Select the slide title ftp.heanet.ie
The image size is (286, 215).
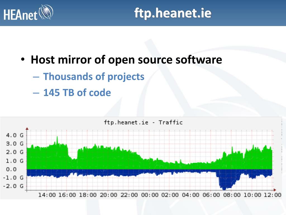pyautogui.click(x=173, y=13)
